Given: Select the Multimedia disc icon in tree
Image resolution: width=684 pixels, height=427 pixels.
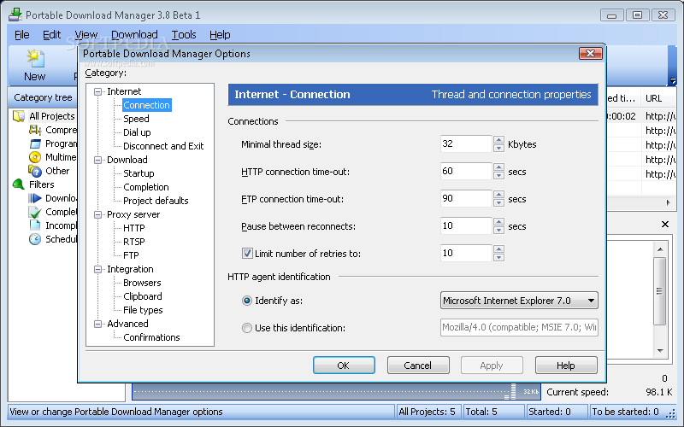Looking at the screenshot, I should click(35, 157).
